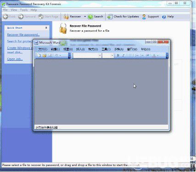The width and height of the screenshot is (196, 172).
Task: Click the Recover file password link
Action: [23, 34]
